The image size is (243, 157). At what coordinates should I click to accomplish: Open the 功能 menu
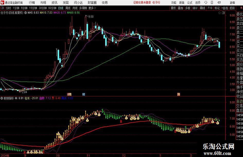tap(174, 3)
